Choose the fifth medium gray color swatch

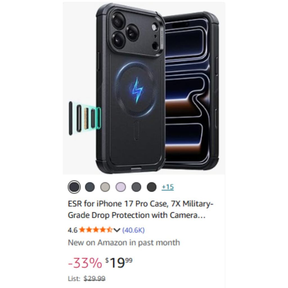coord(136,187)
